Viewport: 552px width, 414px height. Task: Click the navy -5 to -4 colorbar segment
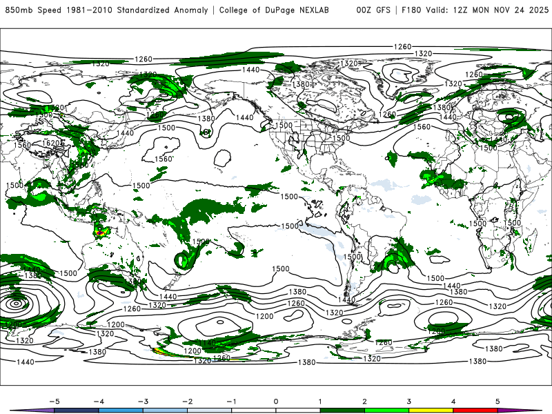point(77,411)
